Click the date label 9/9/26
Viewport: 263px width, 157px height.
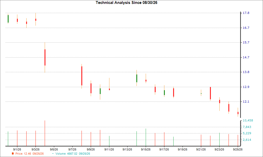pos(91,149)
